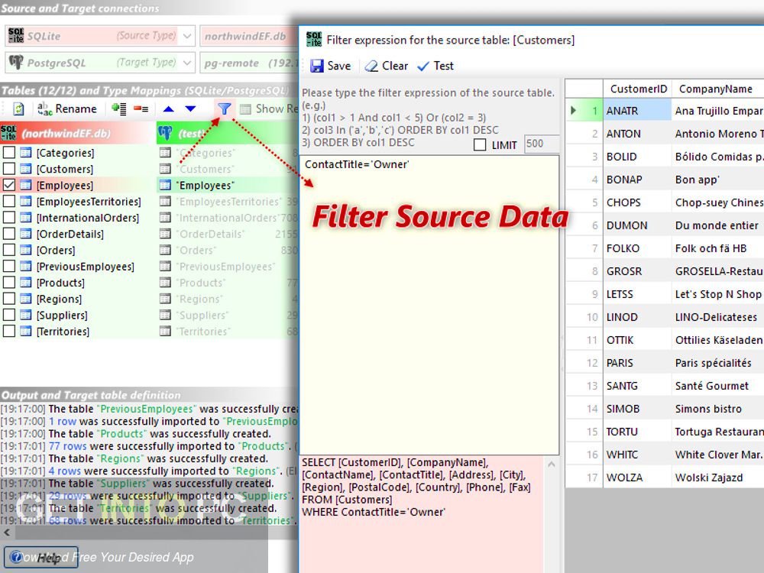This screenshot has height=573, width=764.
Task: Click the "Territories" target table icon
Action: tap(165, 332)
